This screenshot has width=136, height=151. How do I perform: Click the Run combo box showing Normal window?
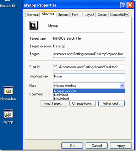point(89,86)
